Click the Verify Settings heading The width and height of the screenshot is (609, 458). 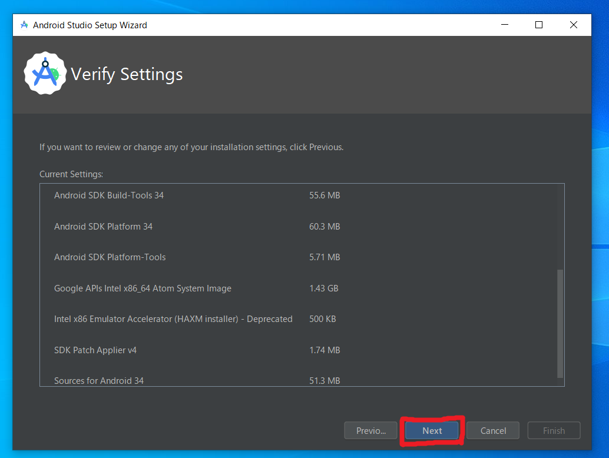pos(127,74)
